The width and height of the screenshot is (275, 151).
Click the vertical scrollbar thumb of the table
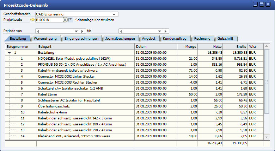click(267, 81)
